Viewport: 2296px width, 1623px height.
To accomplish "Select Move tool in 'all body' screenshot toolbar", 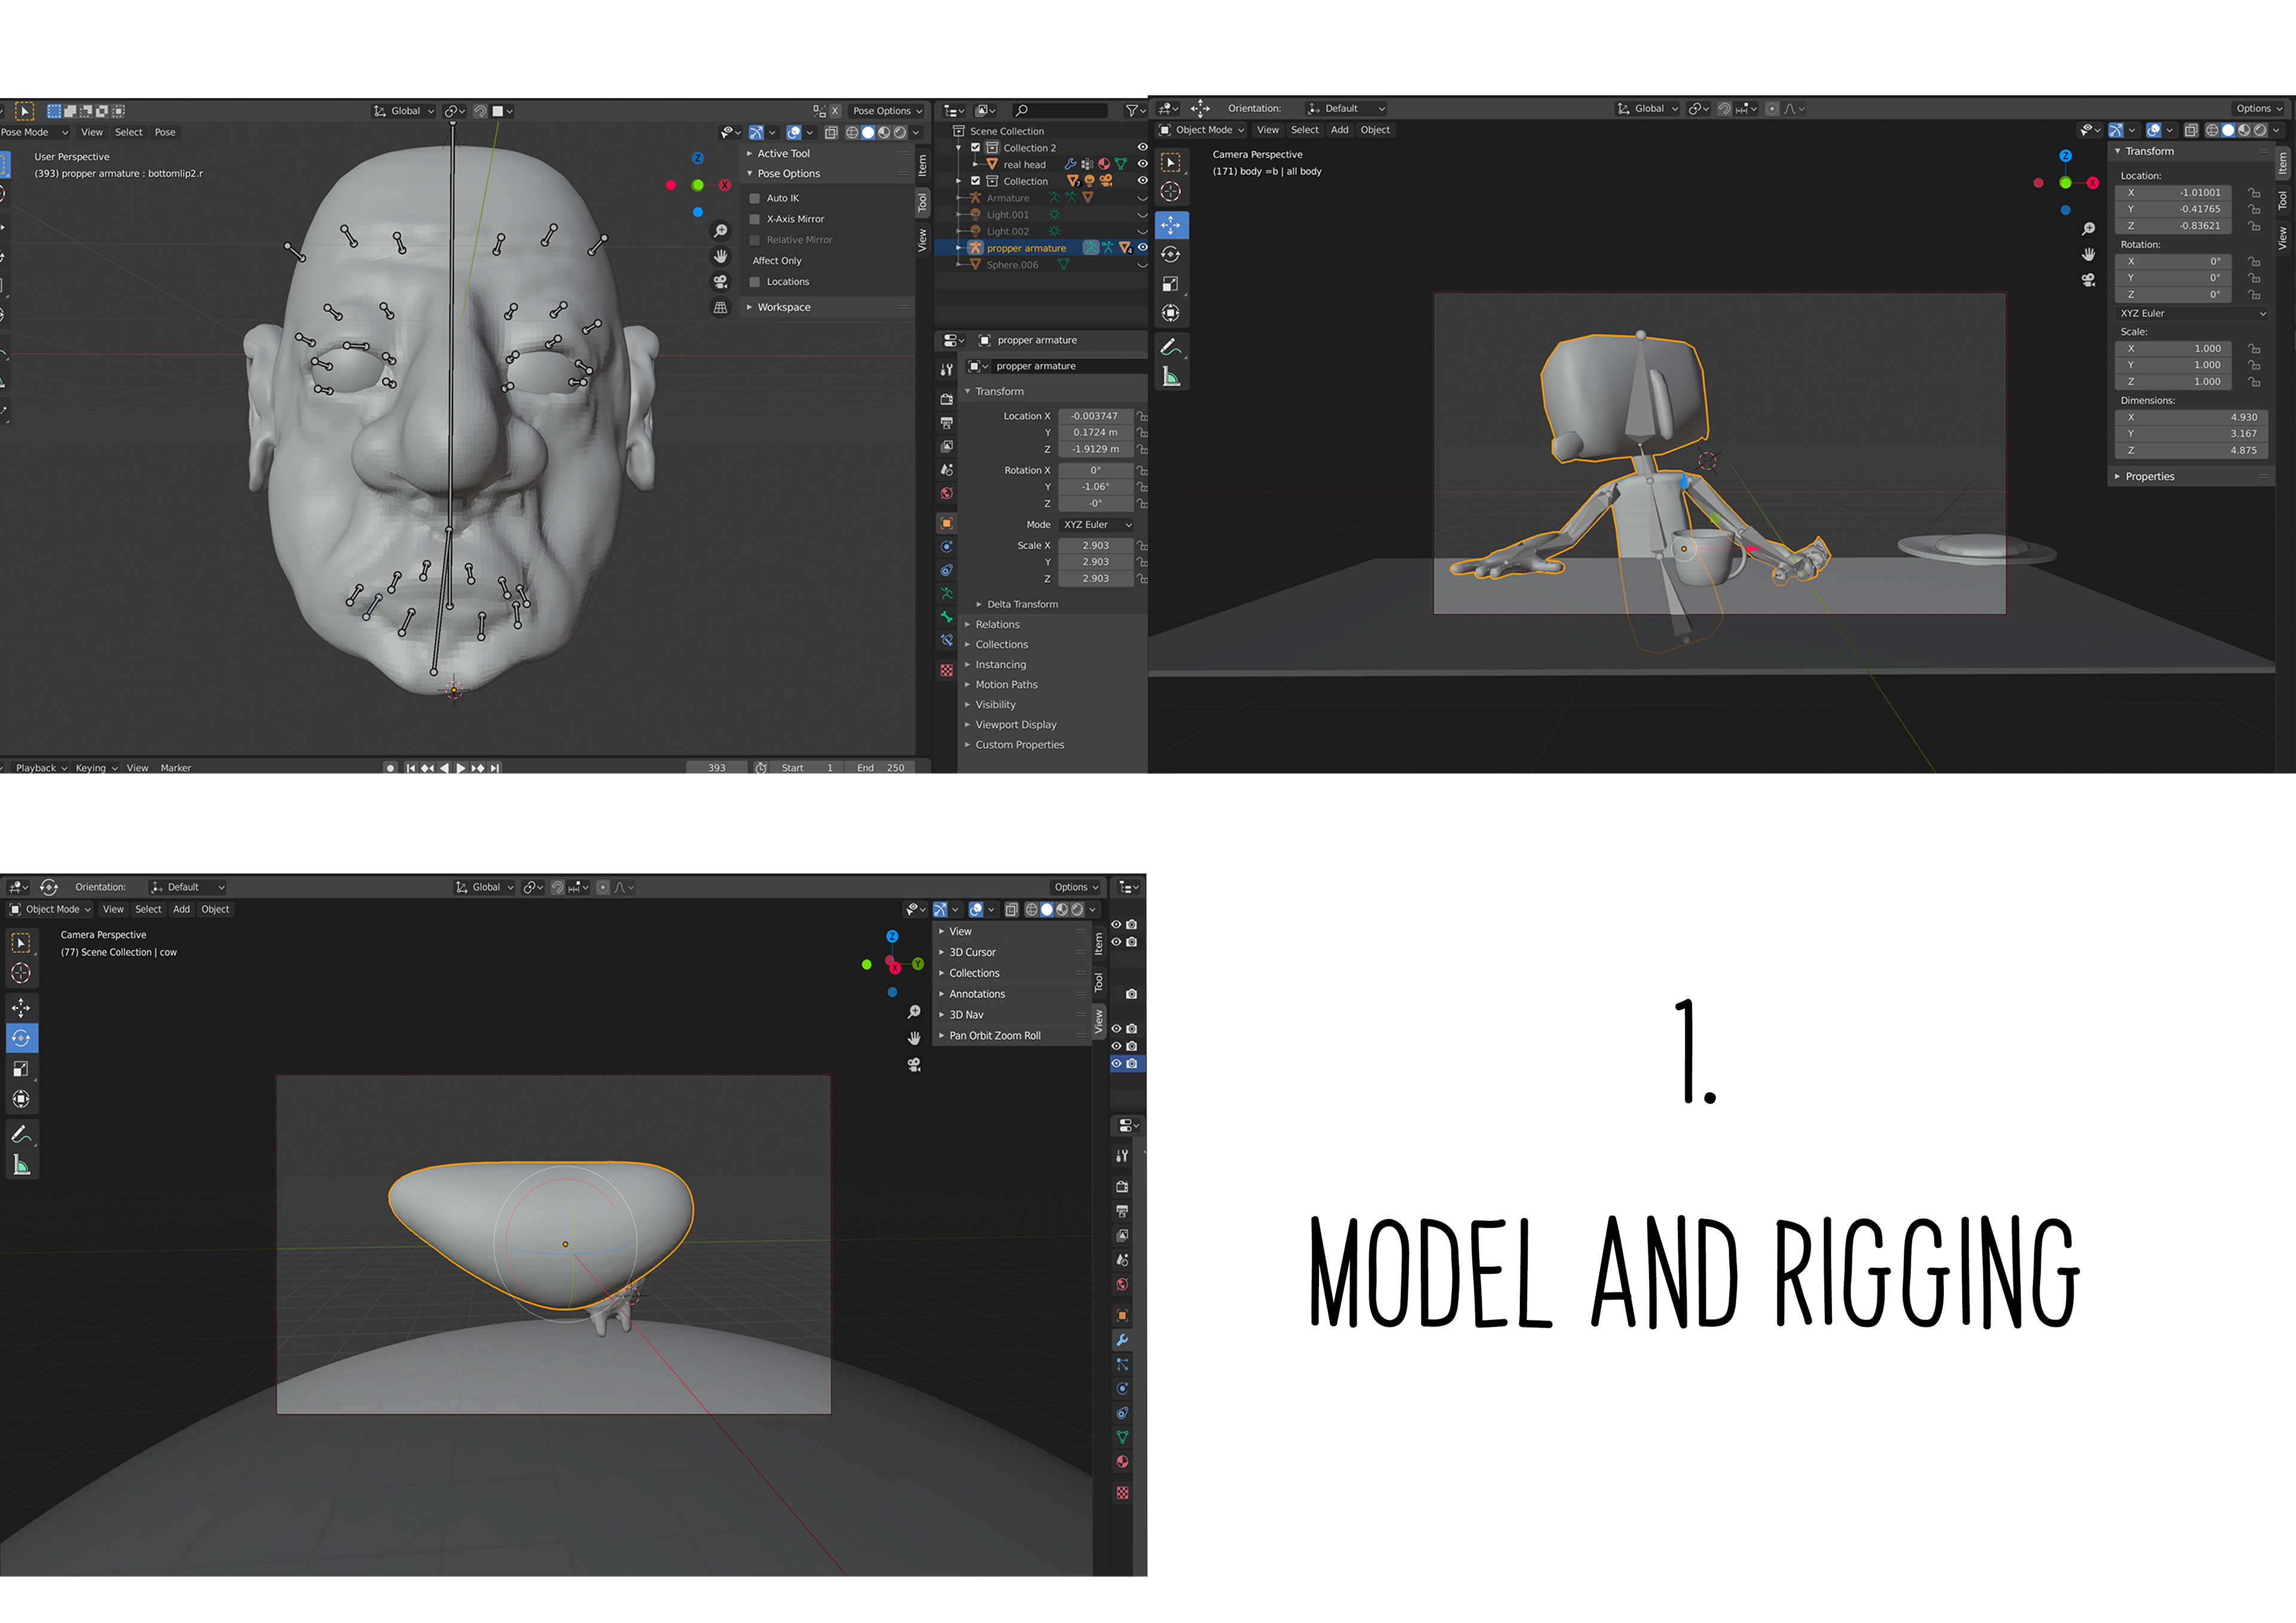I will (x=1171, y=225).
